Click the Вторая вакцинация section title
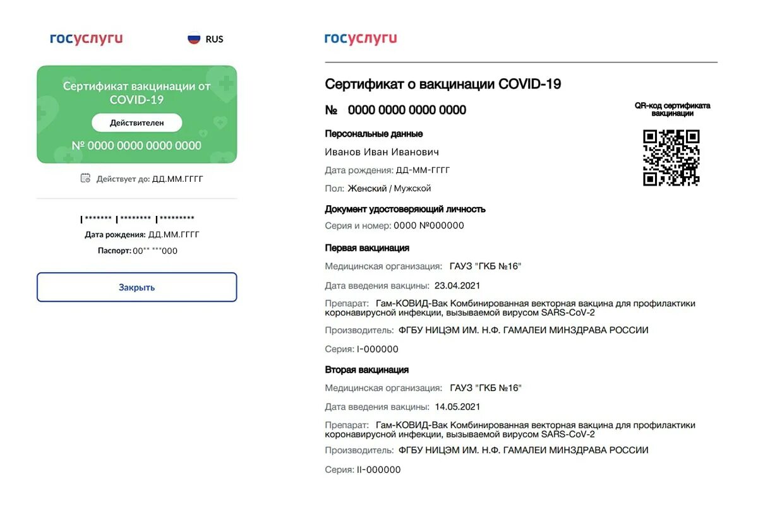 (366, 370)
